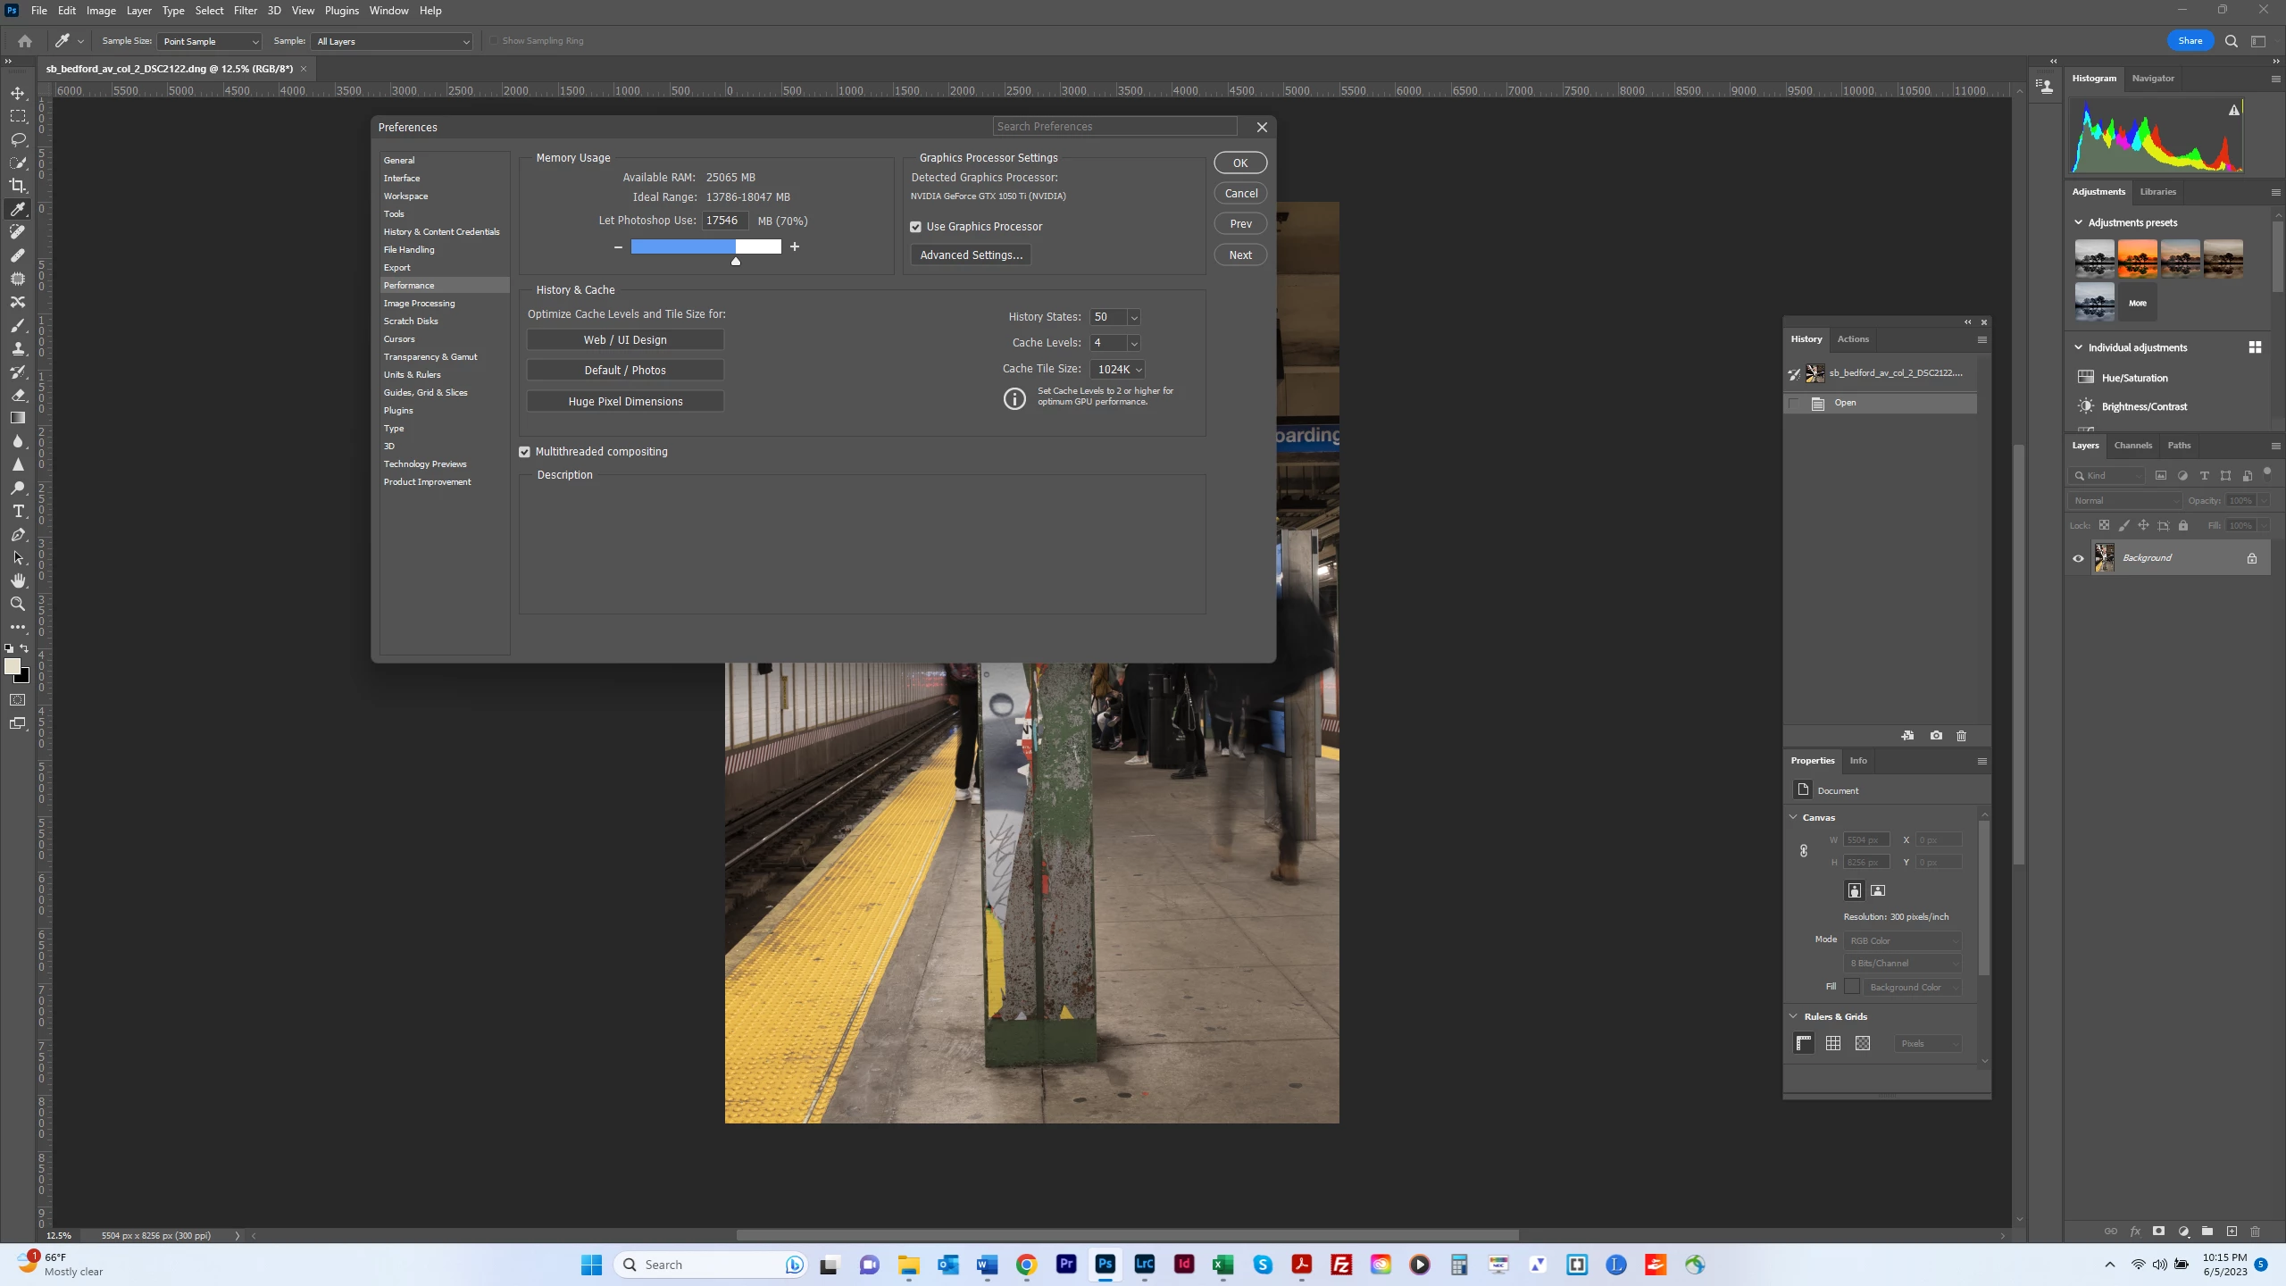Disable Use Graphics Processor checkbox
Viewport: 2286px width, 1286px height.
[x=915, y=227]
